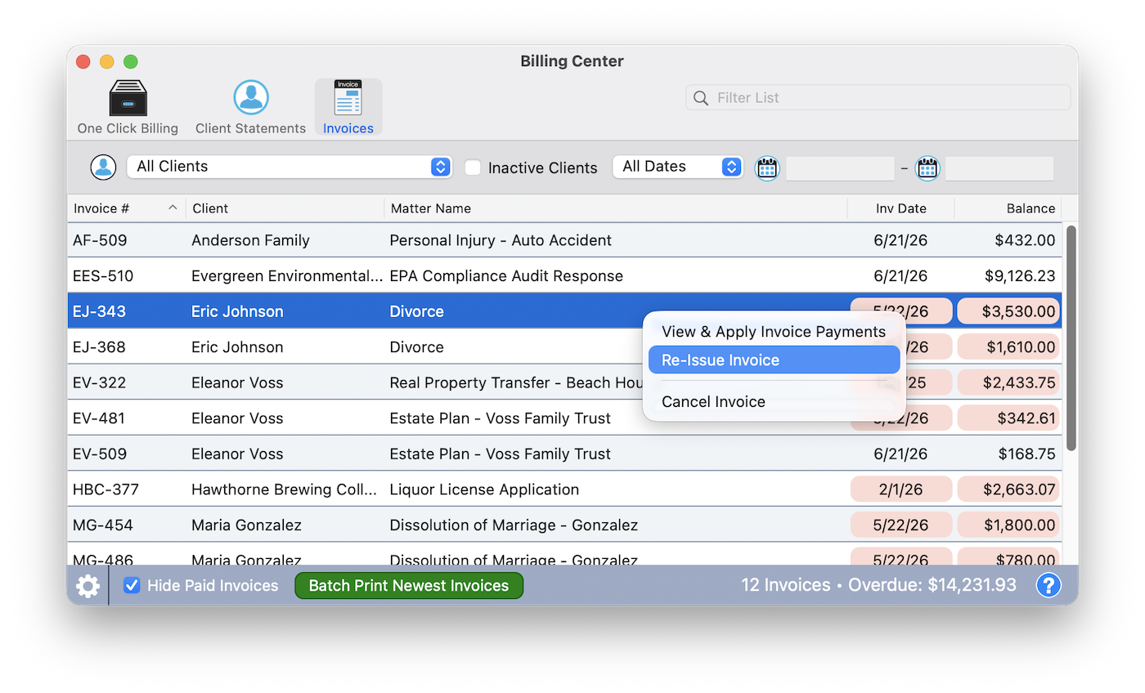Click the vertical scrollbar of the invoice list

[x=1071, y=338]
